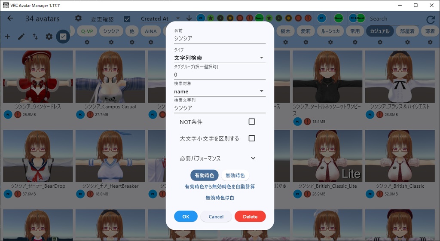Toggle the round multi-select checkmark button
440x241 pixels.
(63, 37)
